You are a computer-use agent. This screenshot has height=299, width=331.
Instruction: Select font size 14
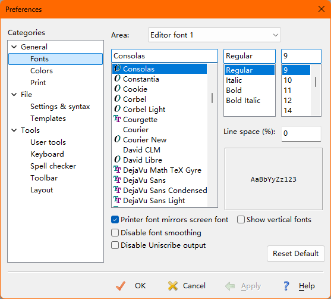pyautogui.click(x=296, y=110)
